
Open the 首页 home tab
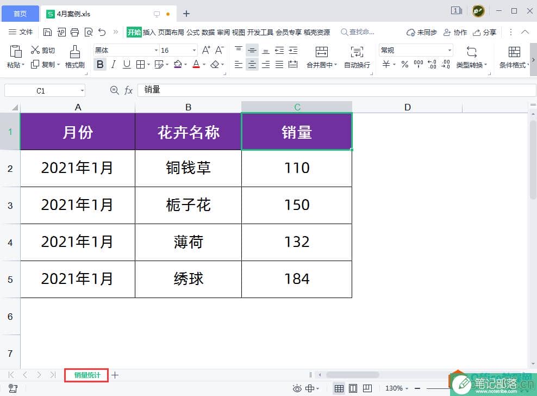point(20,14)
